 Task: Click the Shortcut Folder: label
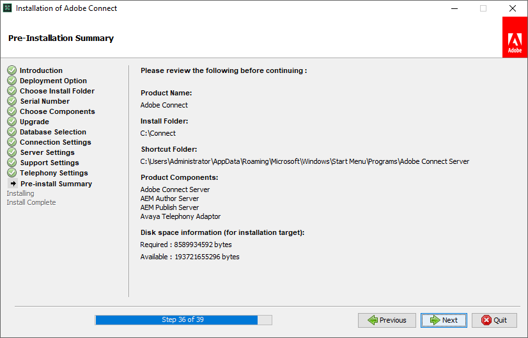point(169,149)
